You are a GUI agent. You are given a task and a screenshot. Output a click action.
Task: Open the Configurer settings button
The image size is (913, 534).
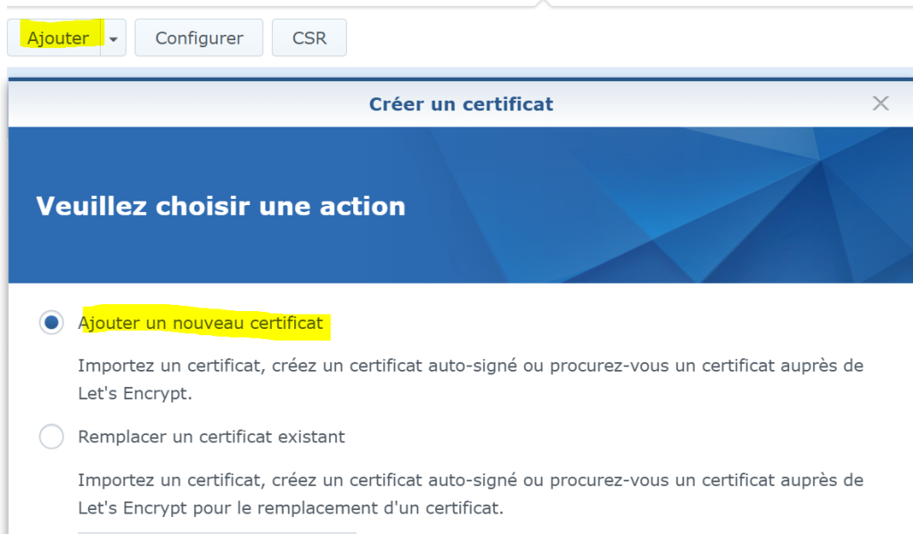[x=199, y=38]
